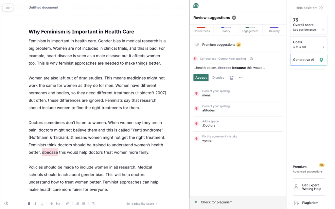Clear formatting with the remove-formatting icon
The height and width of the screenshot is (209, 335).
pyautogui.click(x=93, y=203)
